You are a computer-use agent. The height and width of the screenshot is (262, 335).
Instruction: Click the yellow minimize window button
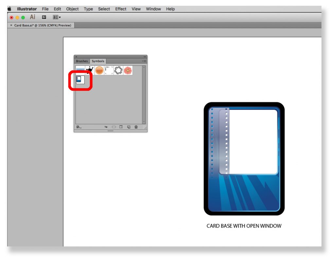pos(17,18)
